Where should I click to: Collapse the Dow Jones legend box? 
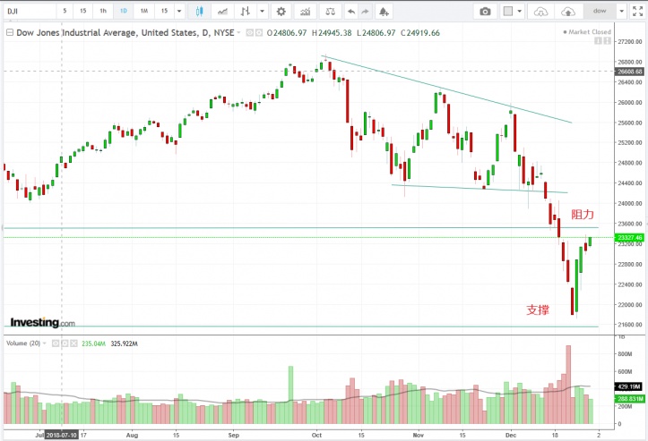[10, 32]
